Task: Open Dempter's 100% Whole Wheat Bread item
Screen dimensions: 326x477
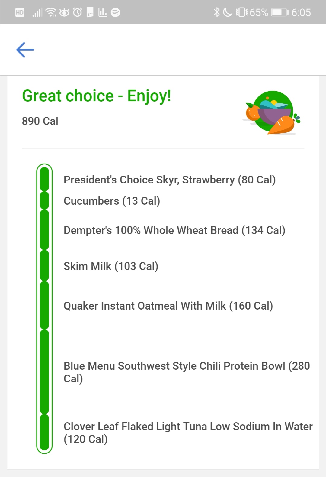Action: click(174, 230)
